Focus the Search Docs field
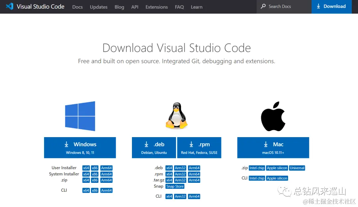358x207 pixels. [x=284, y=7]
